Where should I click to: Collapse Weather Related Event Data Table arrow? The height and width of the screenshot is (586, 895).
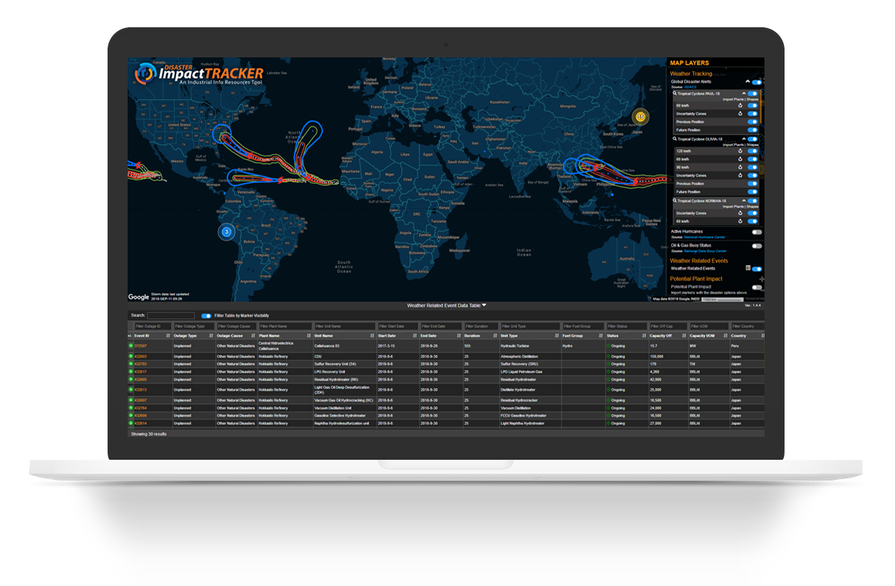[484, 305]
